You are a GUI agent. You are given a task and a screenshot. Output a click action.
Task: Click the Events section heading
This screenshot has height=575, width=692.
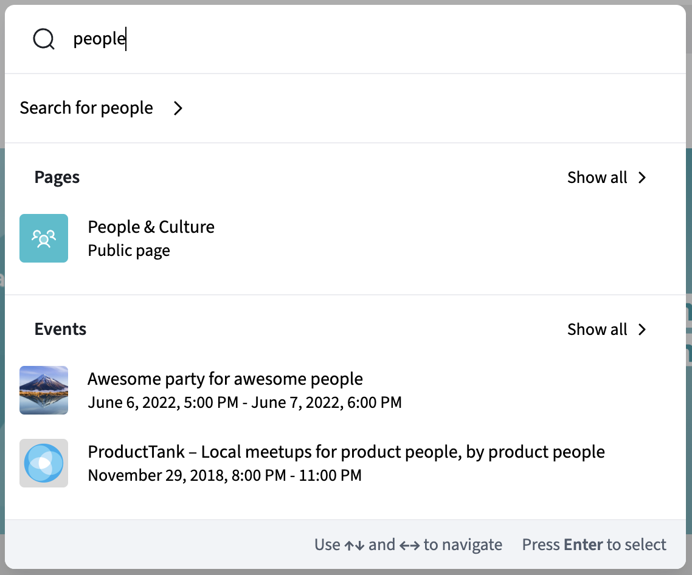[x=60, y=329]
